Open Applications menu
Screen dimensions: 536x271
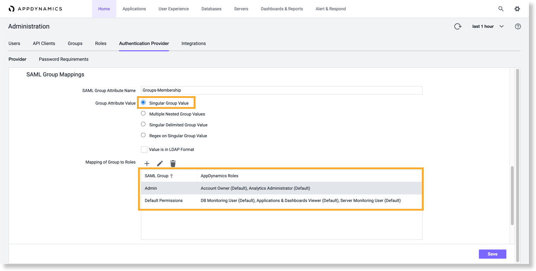(134, 9)
